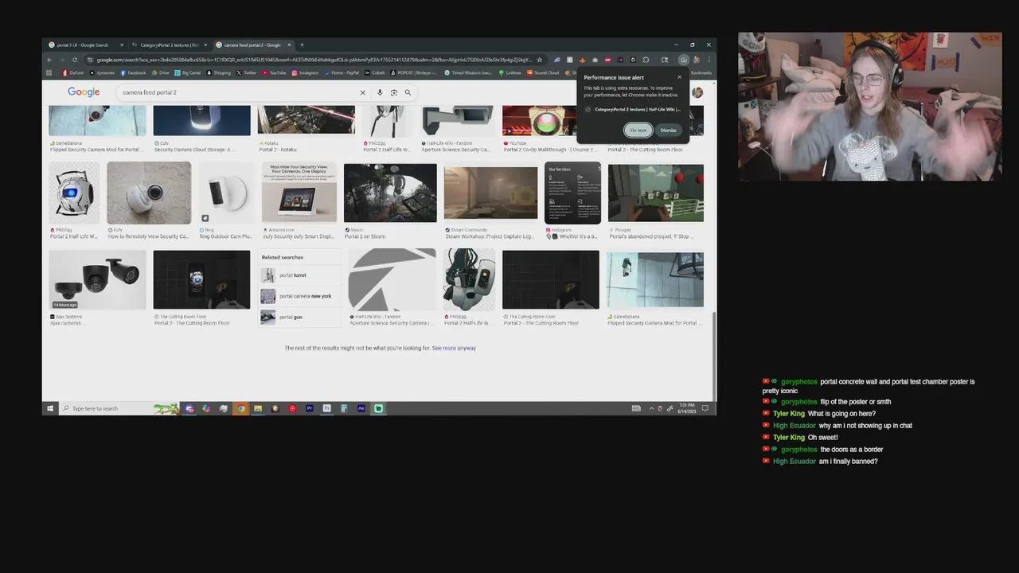
Task: Open the Chrome profile avatar in toolbar
Action: 697,60
